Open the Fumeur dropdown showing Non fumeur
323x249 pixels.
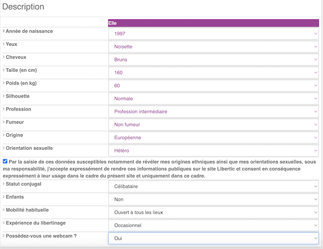click(x=214, y=124)
